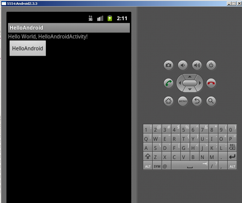Click the comma key on the keyboard
Image resolution: width=242 pixels, height=203 pixels.
(223, 165)
